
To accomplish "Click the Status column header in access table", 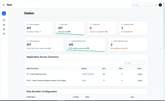I will pyautogui.click(x=139, y=68).
